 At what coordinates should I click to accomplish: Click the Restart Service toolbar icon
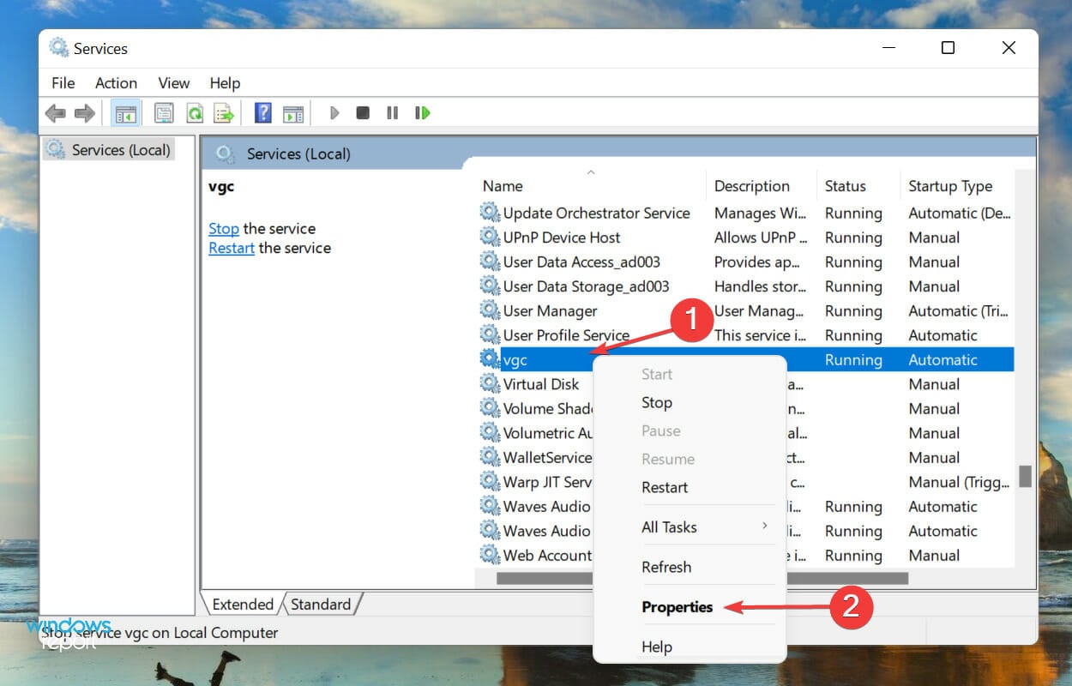(x=422, y=113)
